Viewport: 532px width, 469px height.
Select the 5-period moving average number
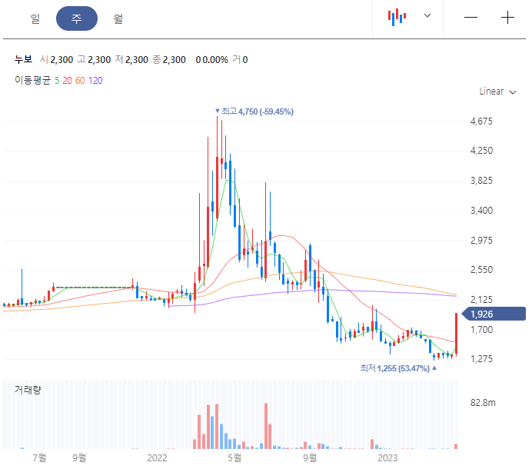click(x=57, y=81)
